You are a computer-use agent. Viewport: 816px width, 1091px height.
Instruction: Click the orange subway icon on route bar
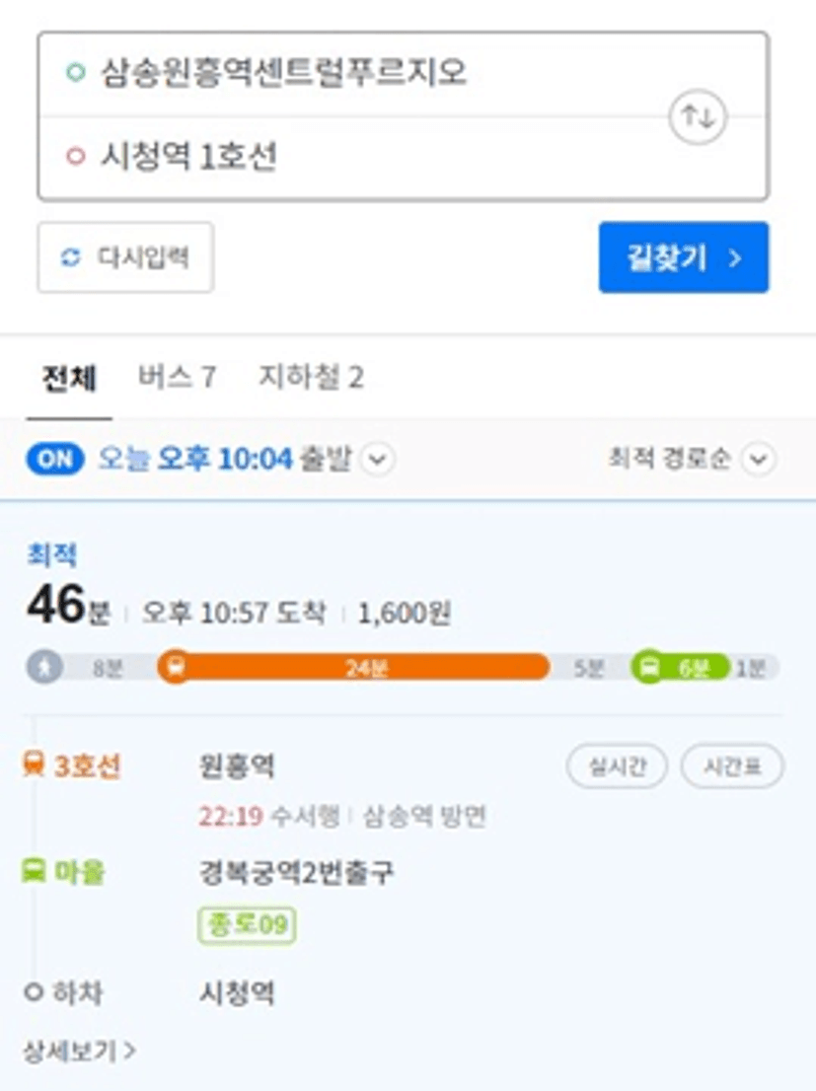[x=176, y=667]
